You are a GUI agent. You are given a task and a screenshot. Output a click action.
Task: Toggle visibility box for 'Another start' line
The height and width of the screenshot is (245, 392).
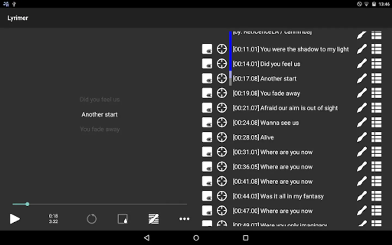[x=207, y=79]
